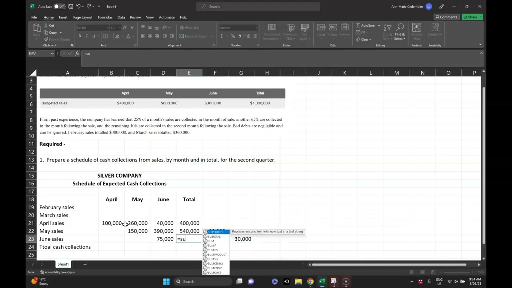This screenshot has height=288, width=512.
Task: Confirm the formula with the checkmark icon
Action: [x=71, y=53]
